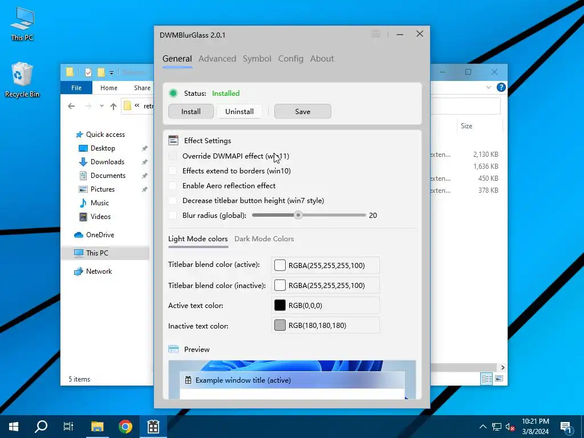
Task: Open Task View on the taskbar
Action: pyautogui.click(x=68, y=427)
